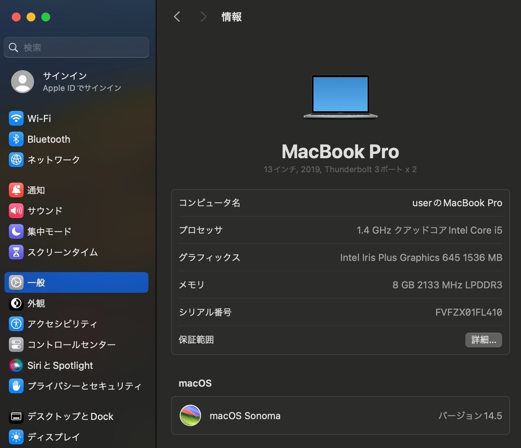Open 外観 label in sidebar
The width and height of the screenshot is (521, 448).
pos(36,303)
